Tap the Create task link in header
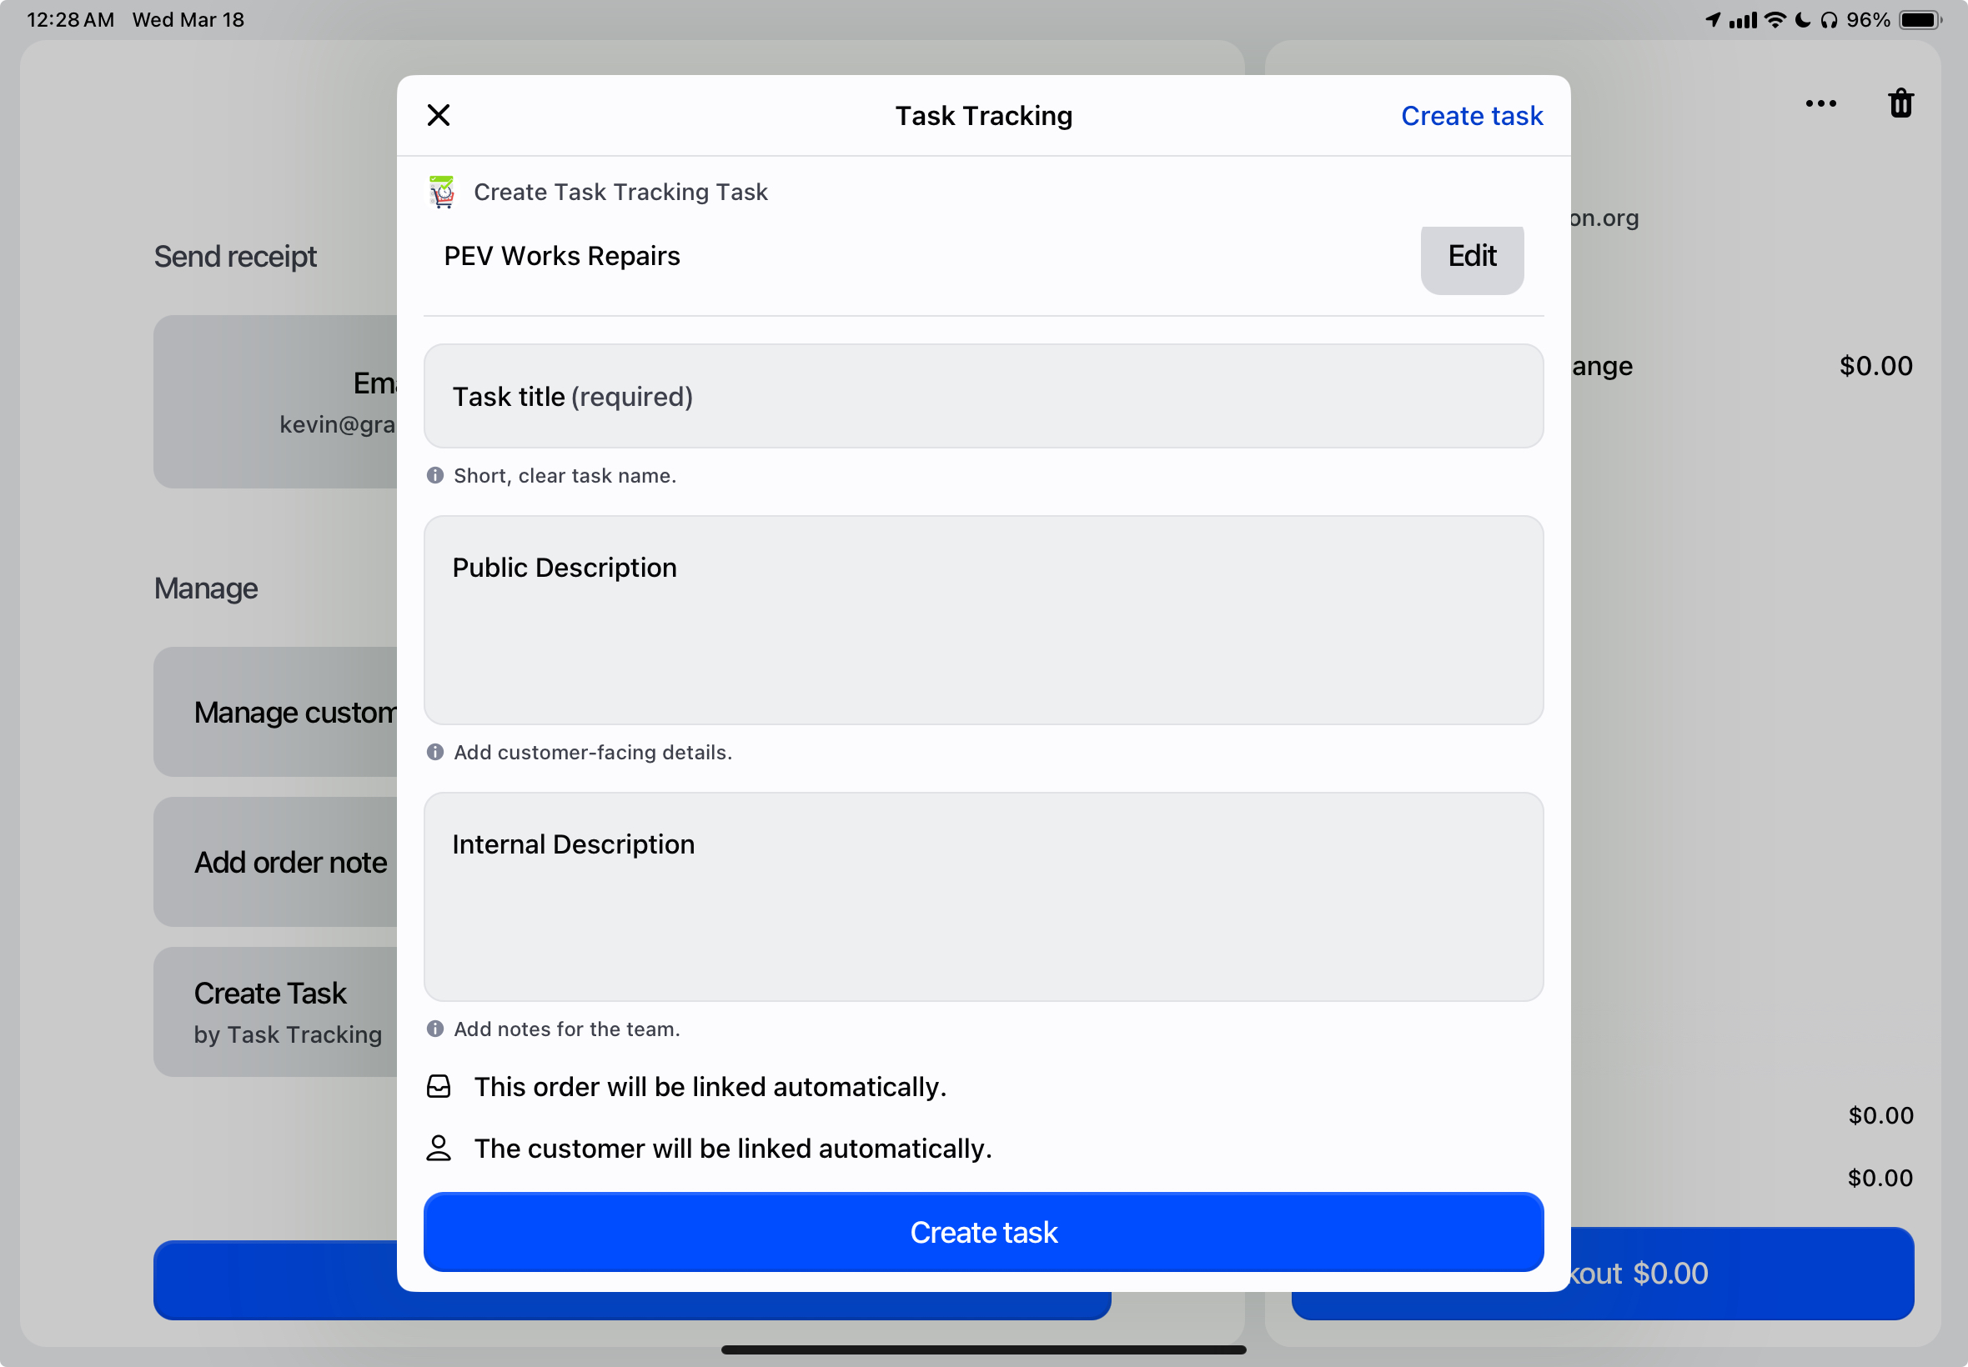 pos(1471,116)
